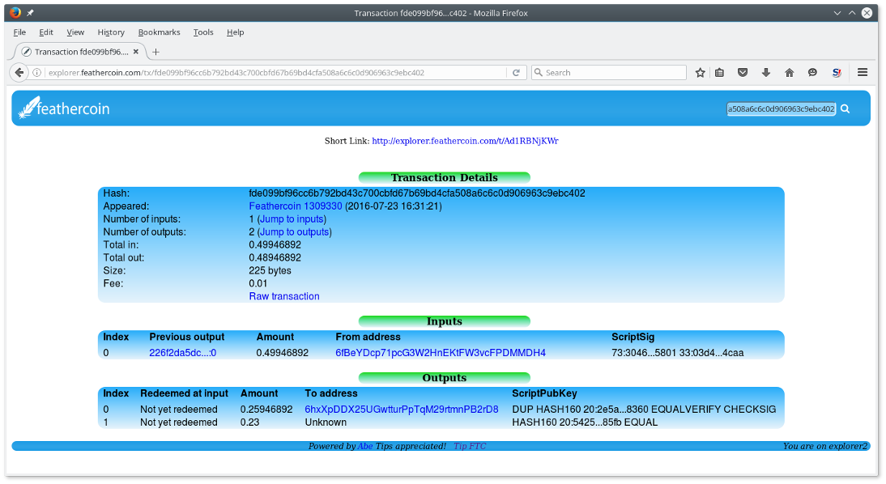Go to the Firefox home page icon
886x484 pixels.
click(790, 72)
